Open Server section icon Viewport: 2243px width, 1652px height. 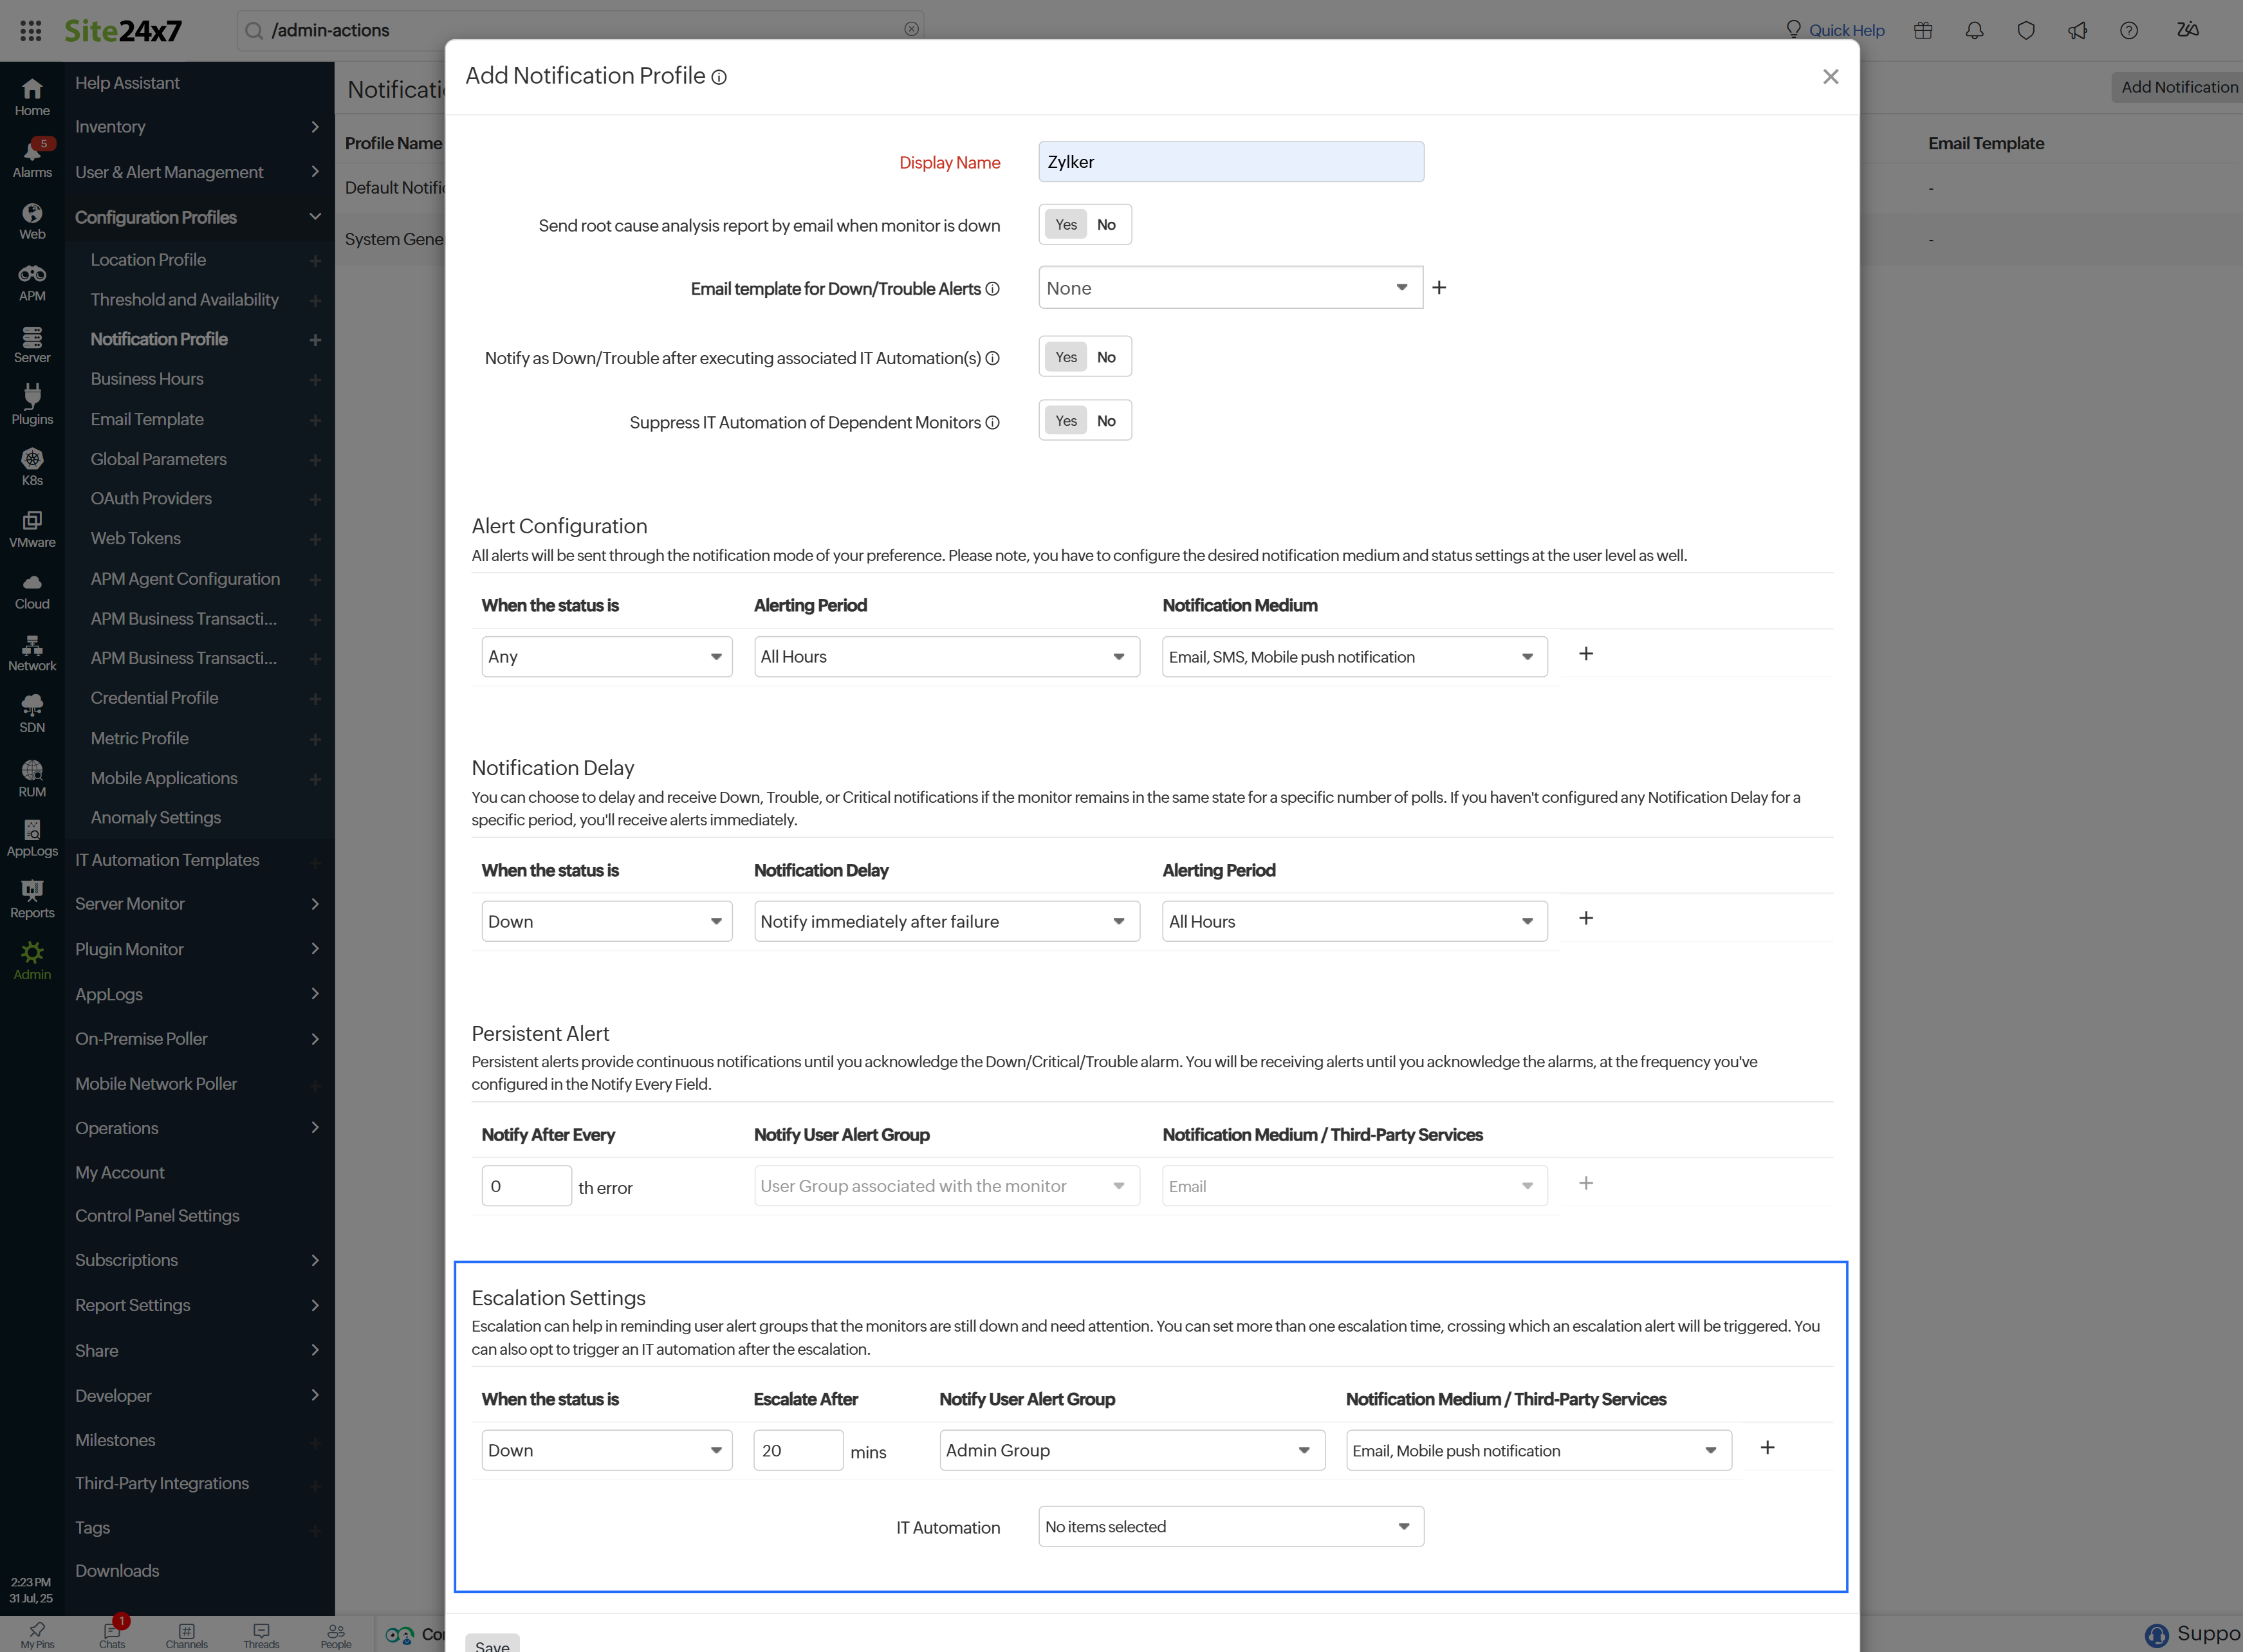point(32,345)
